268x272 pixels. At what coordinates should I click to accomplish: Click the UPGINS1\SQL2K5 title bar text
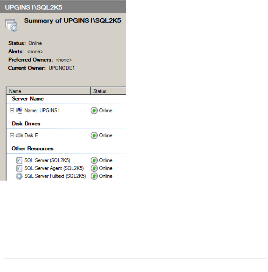coord(34,8)
